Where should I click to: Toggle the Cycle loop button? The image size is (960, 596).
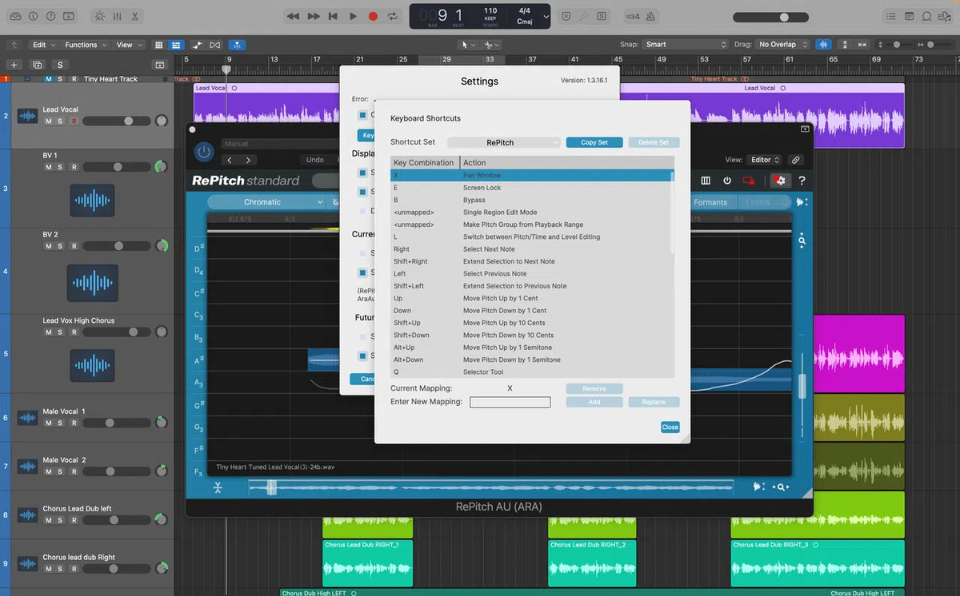(x=393, y=16)
